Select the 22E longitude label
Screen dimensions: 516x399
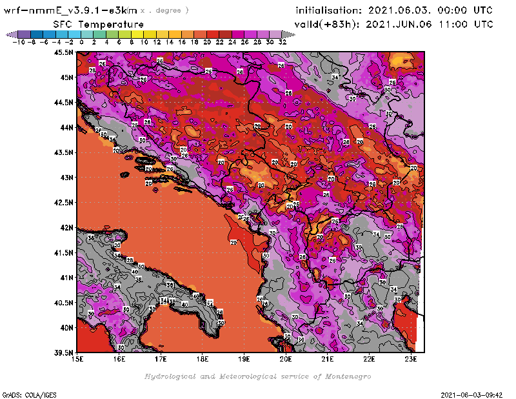click(369, 359)
